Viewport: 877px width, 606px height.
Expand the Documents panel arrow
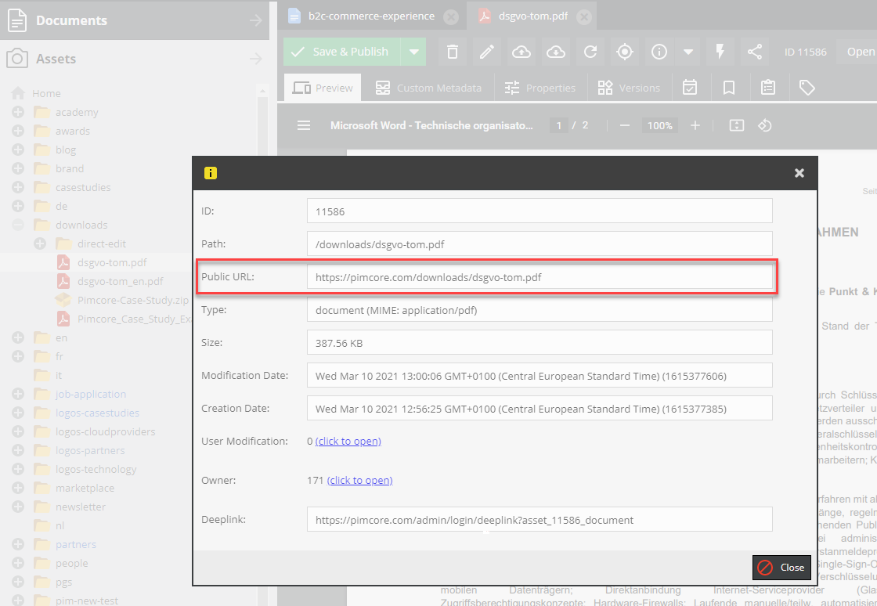coord(255,20)
